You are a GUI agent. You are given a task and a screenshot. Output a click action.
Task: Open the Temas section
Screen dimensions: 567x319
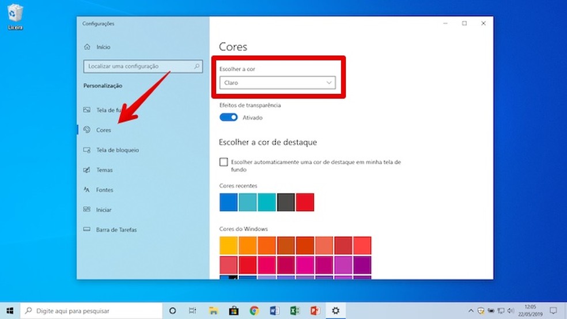point(104,170)
